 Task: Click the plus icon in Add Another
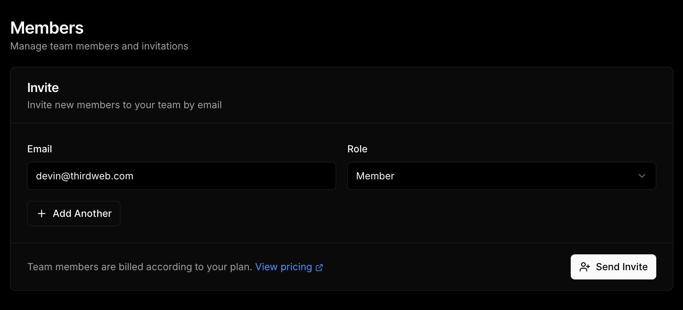click(41, 213)
